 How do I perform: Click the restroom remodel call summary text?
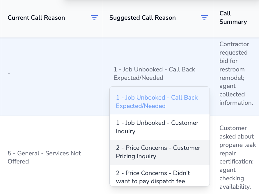click(234, 73)
